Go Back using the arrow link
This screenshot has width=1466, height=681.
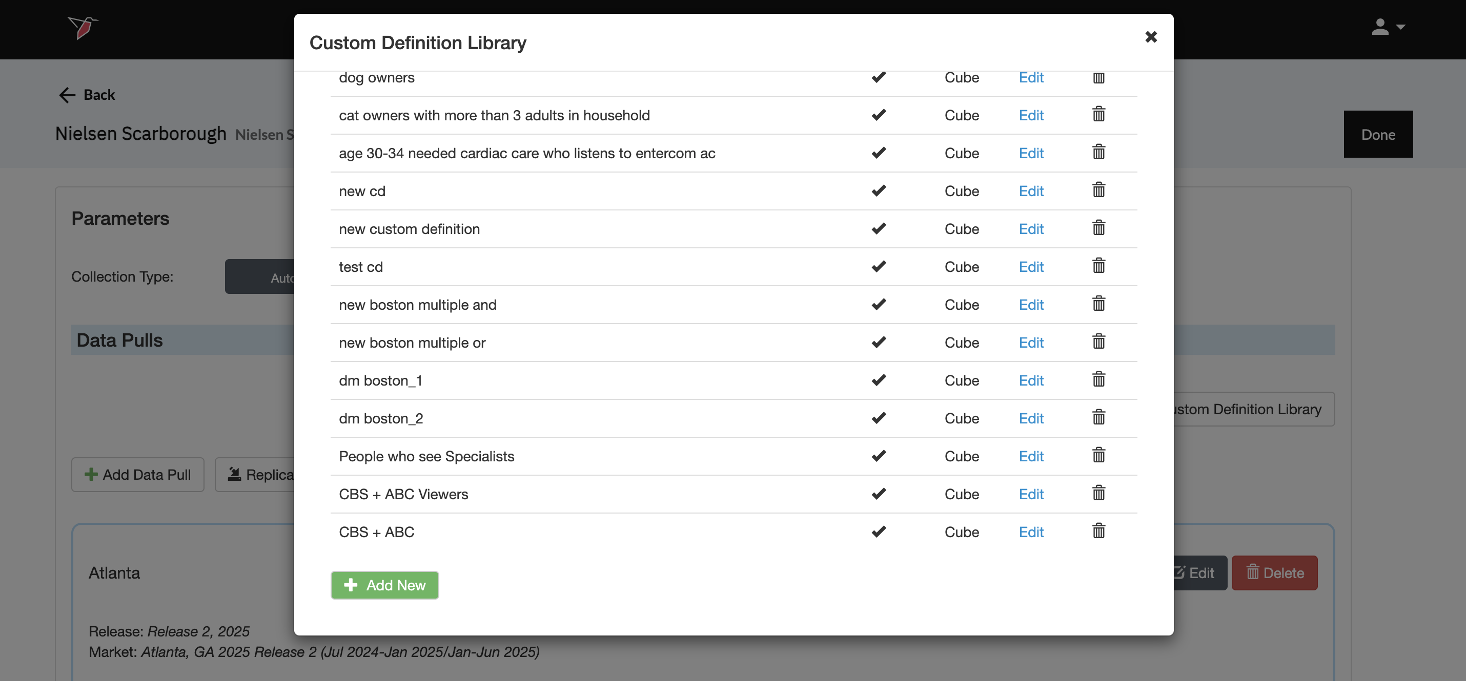(x=87, y=95)
